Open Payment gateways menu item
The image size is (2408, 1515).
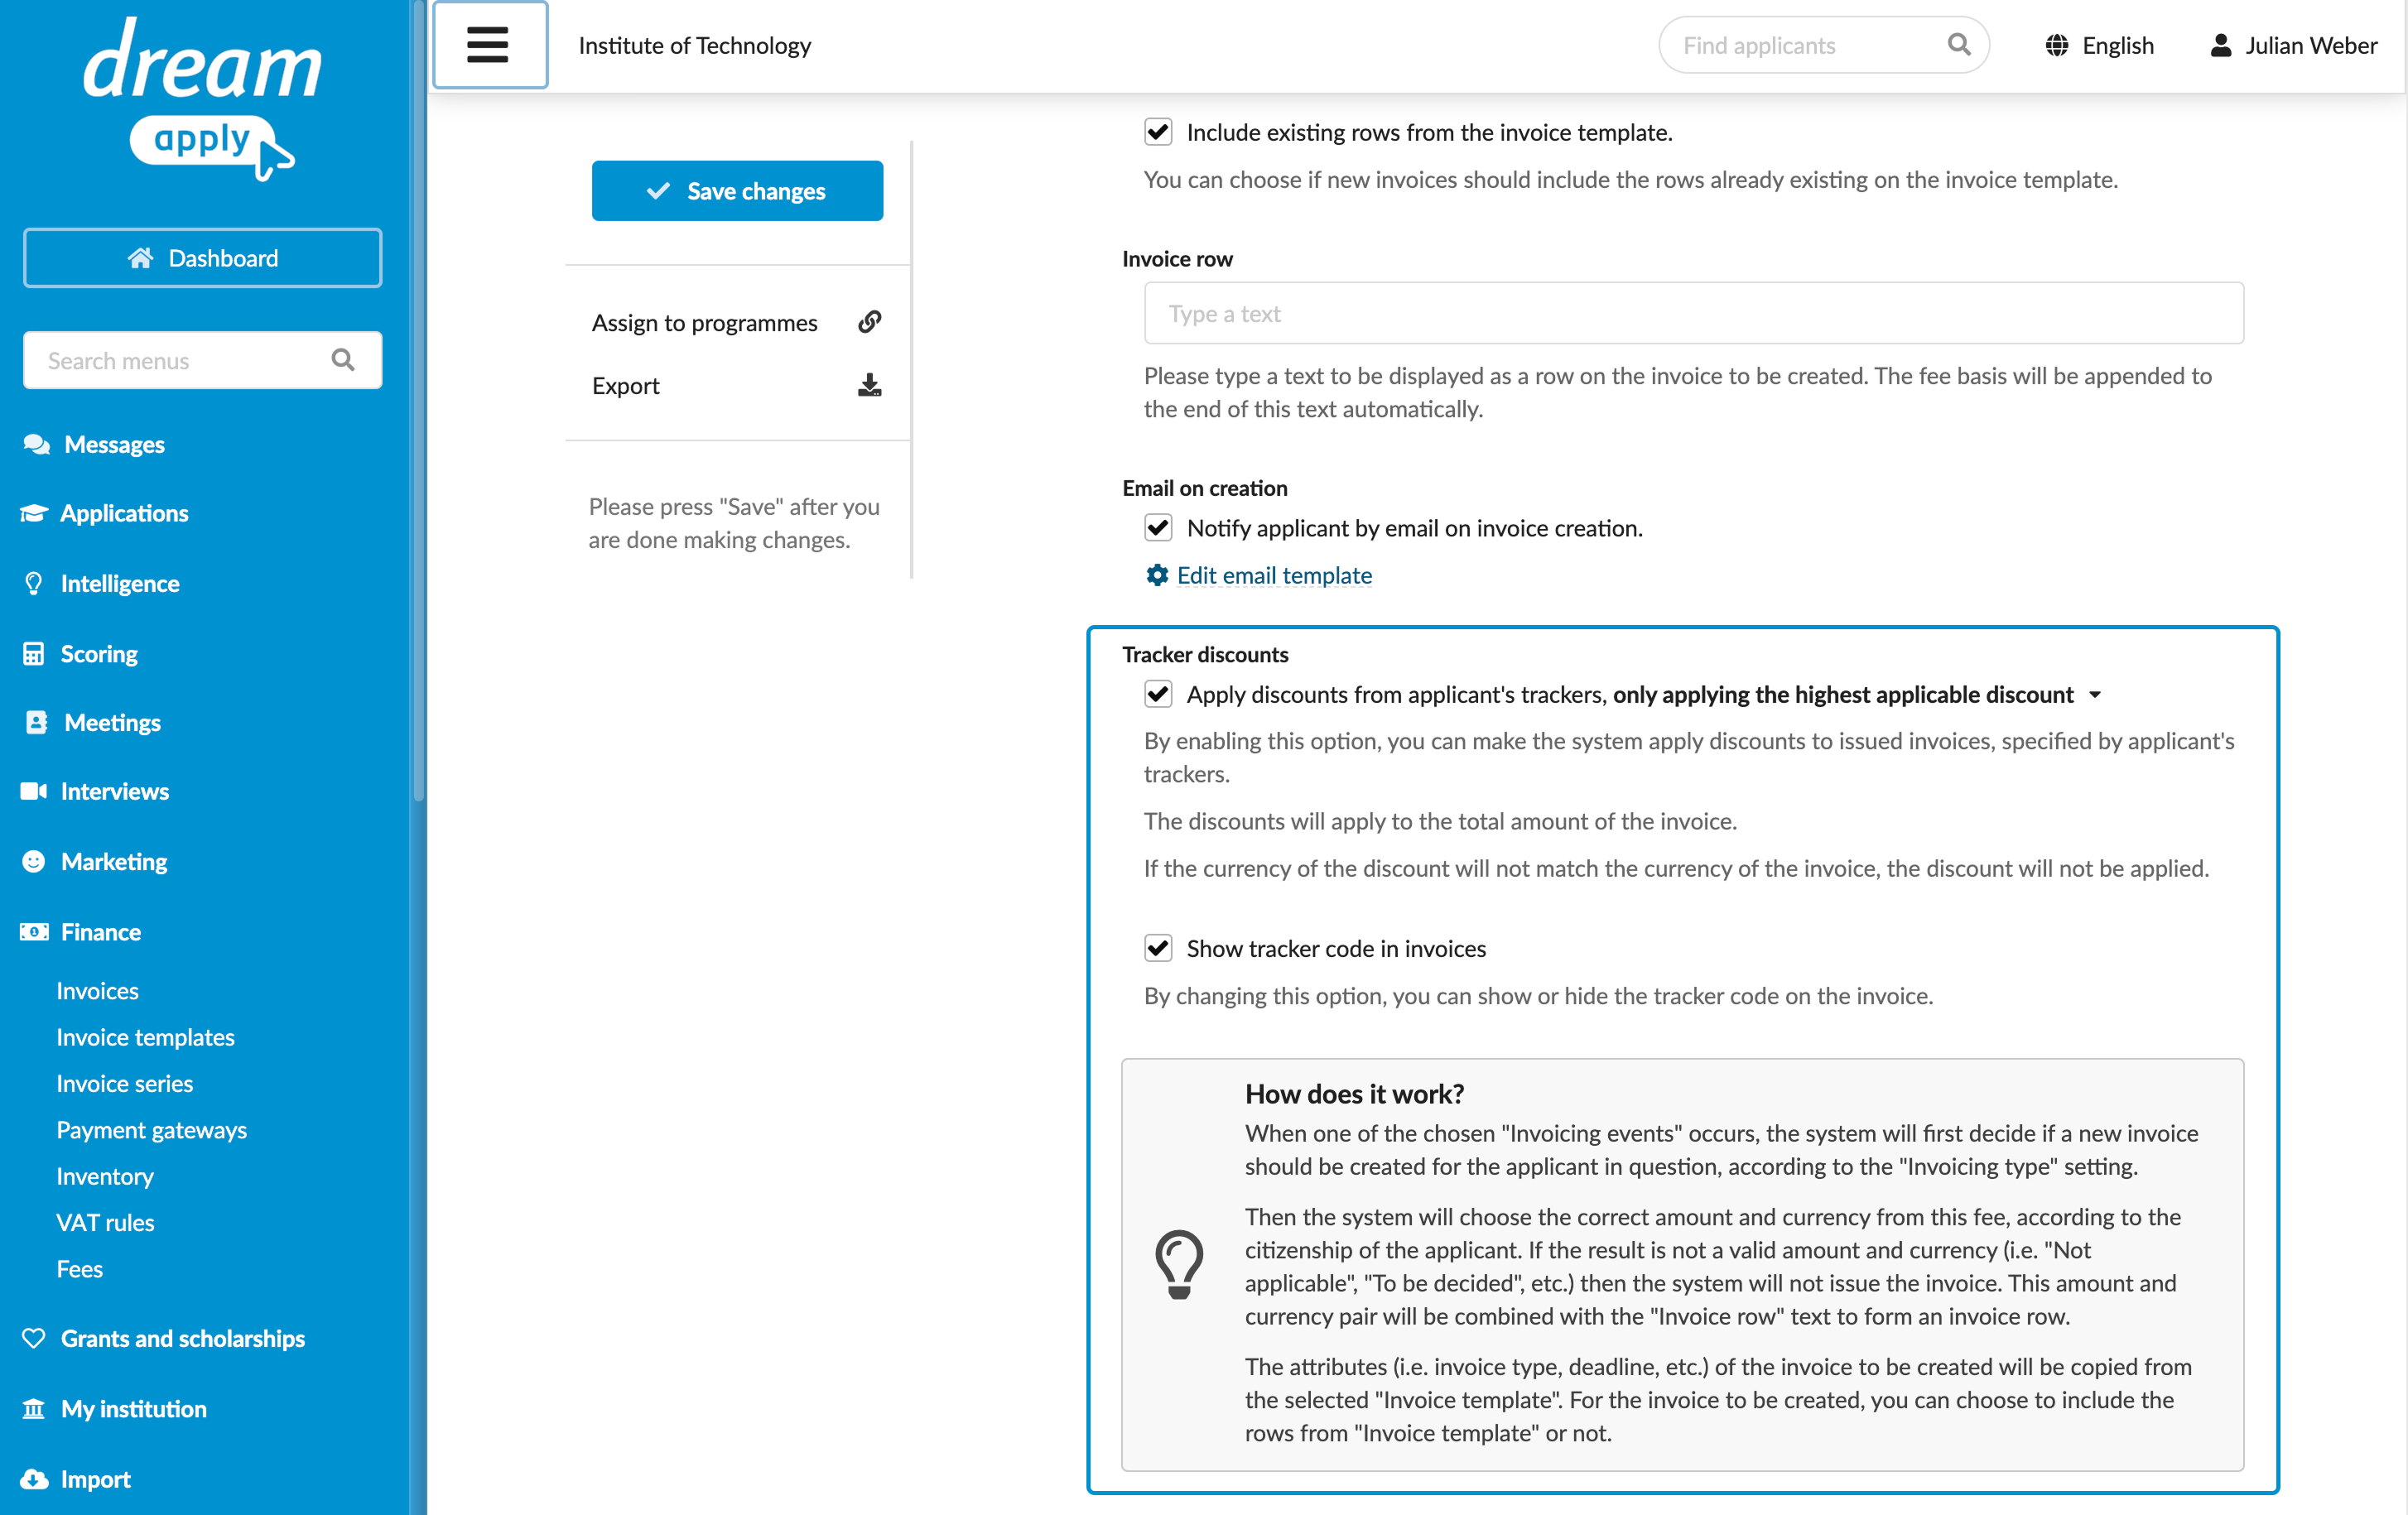click(151, 1130)
